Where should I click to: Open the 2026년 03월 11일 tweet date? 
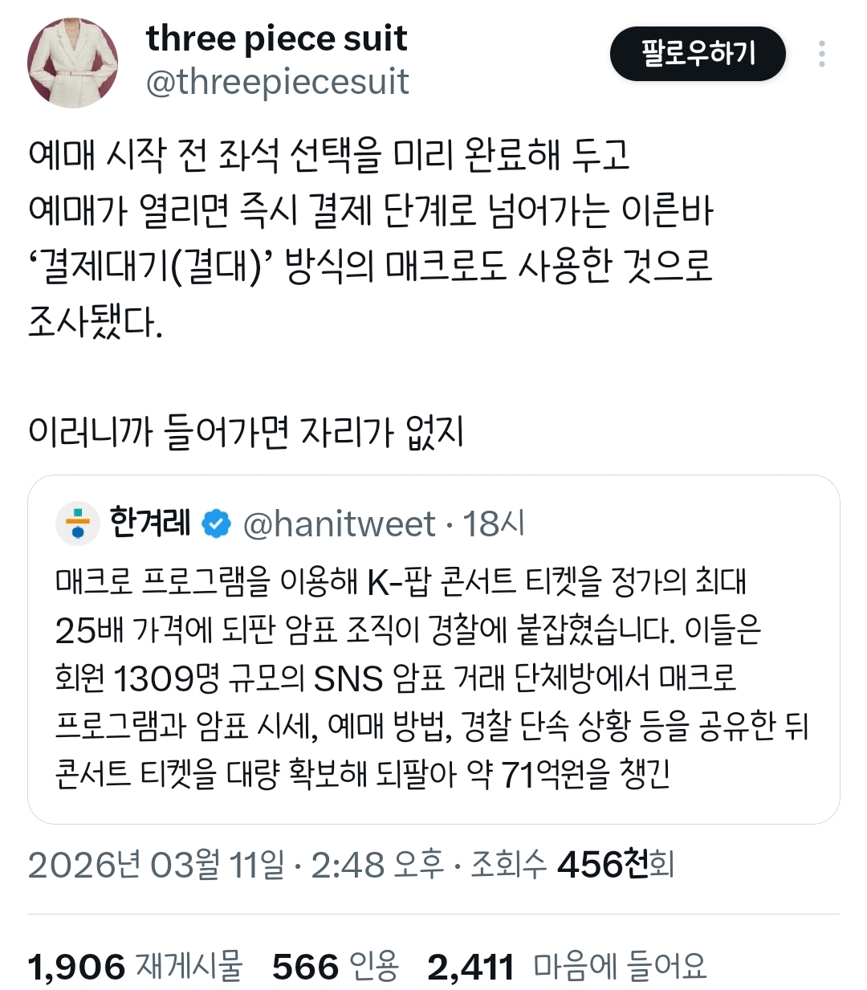click(x=156, y=865)
